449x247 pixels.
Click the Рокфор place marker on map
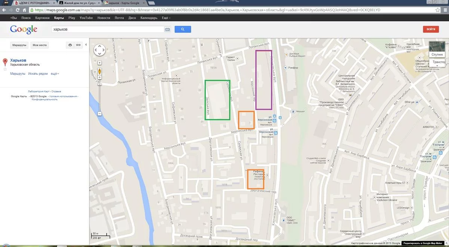pos(285,68)
